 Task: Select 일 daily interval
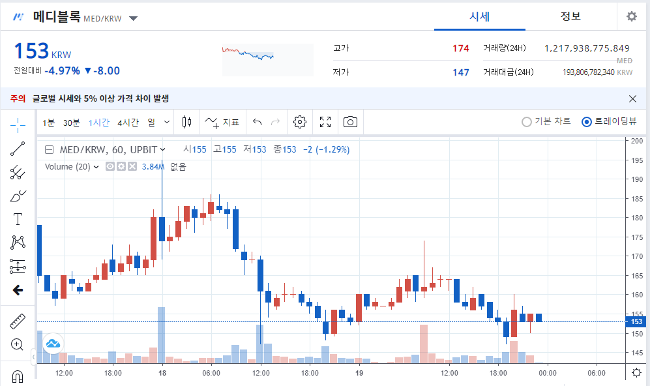151,123
